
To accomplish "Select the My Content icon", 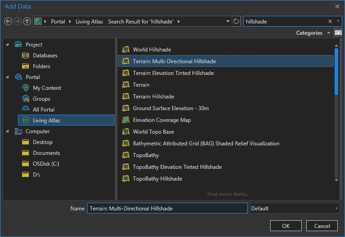I will [26, 88].
